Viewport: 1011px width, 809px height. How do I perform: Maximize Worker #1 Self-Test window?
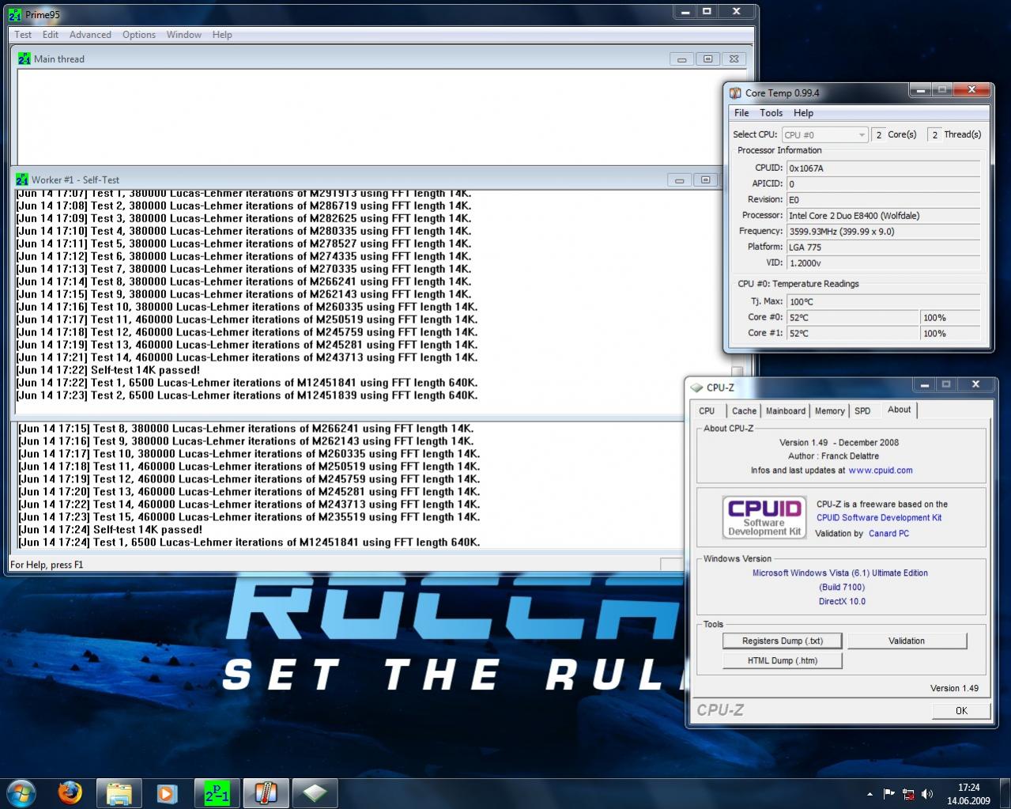pyautogui.click(x=706, y=180)
